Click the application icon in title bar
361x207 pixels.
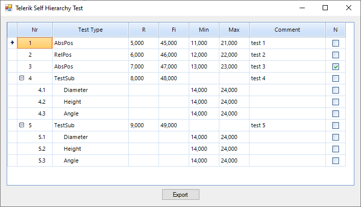click(8, 8)
